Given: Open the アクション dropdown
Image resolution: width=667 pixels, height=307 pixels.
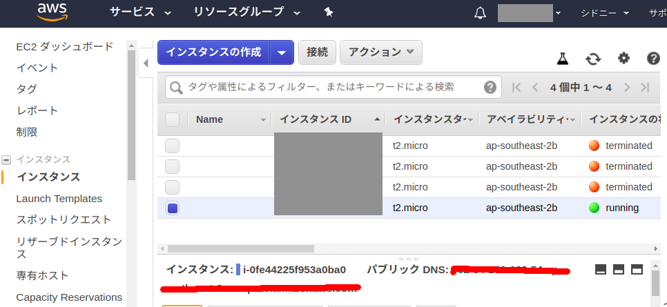Looking at the screenshot, I should pos(381,52).
